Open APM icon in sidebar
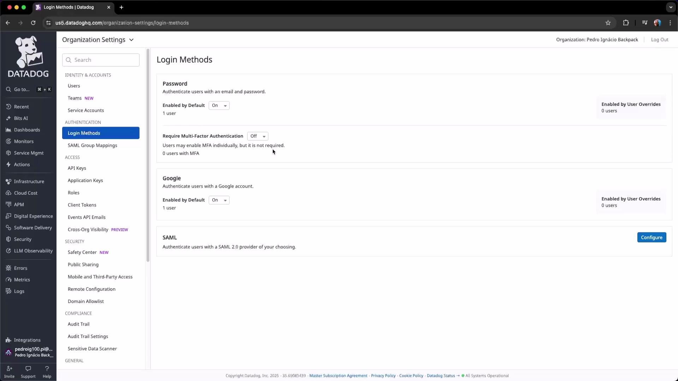 coord(8,205)
